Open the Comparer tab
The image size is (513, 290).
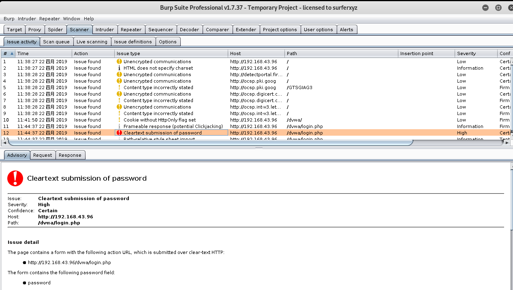218,30
